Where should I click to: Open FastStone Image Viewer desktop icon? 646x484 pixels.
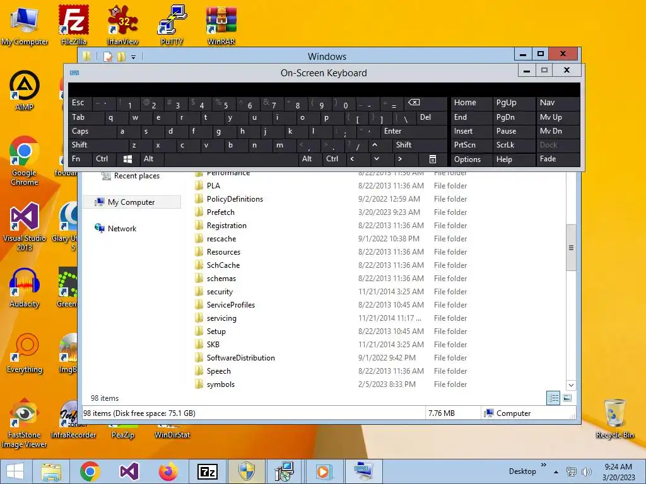[x=25, y=423]
